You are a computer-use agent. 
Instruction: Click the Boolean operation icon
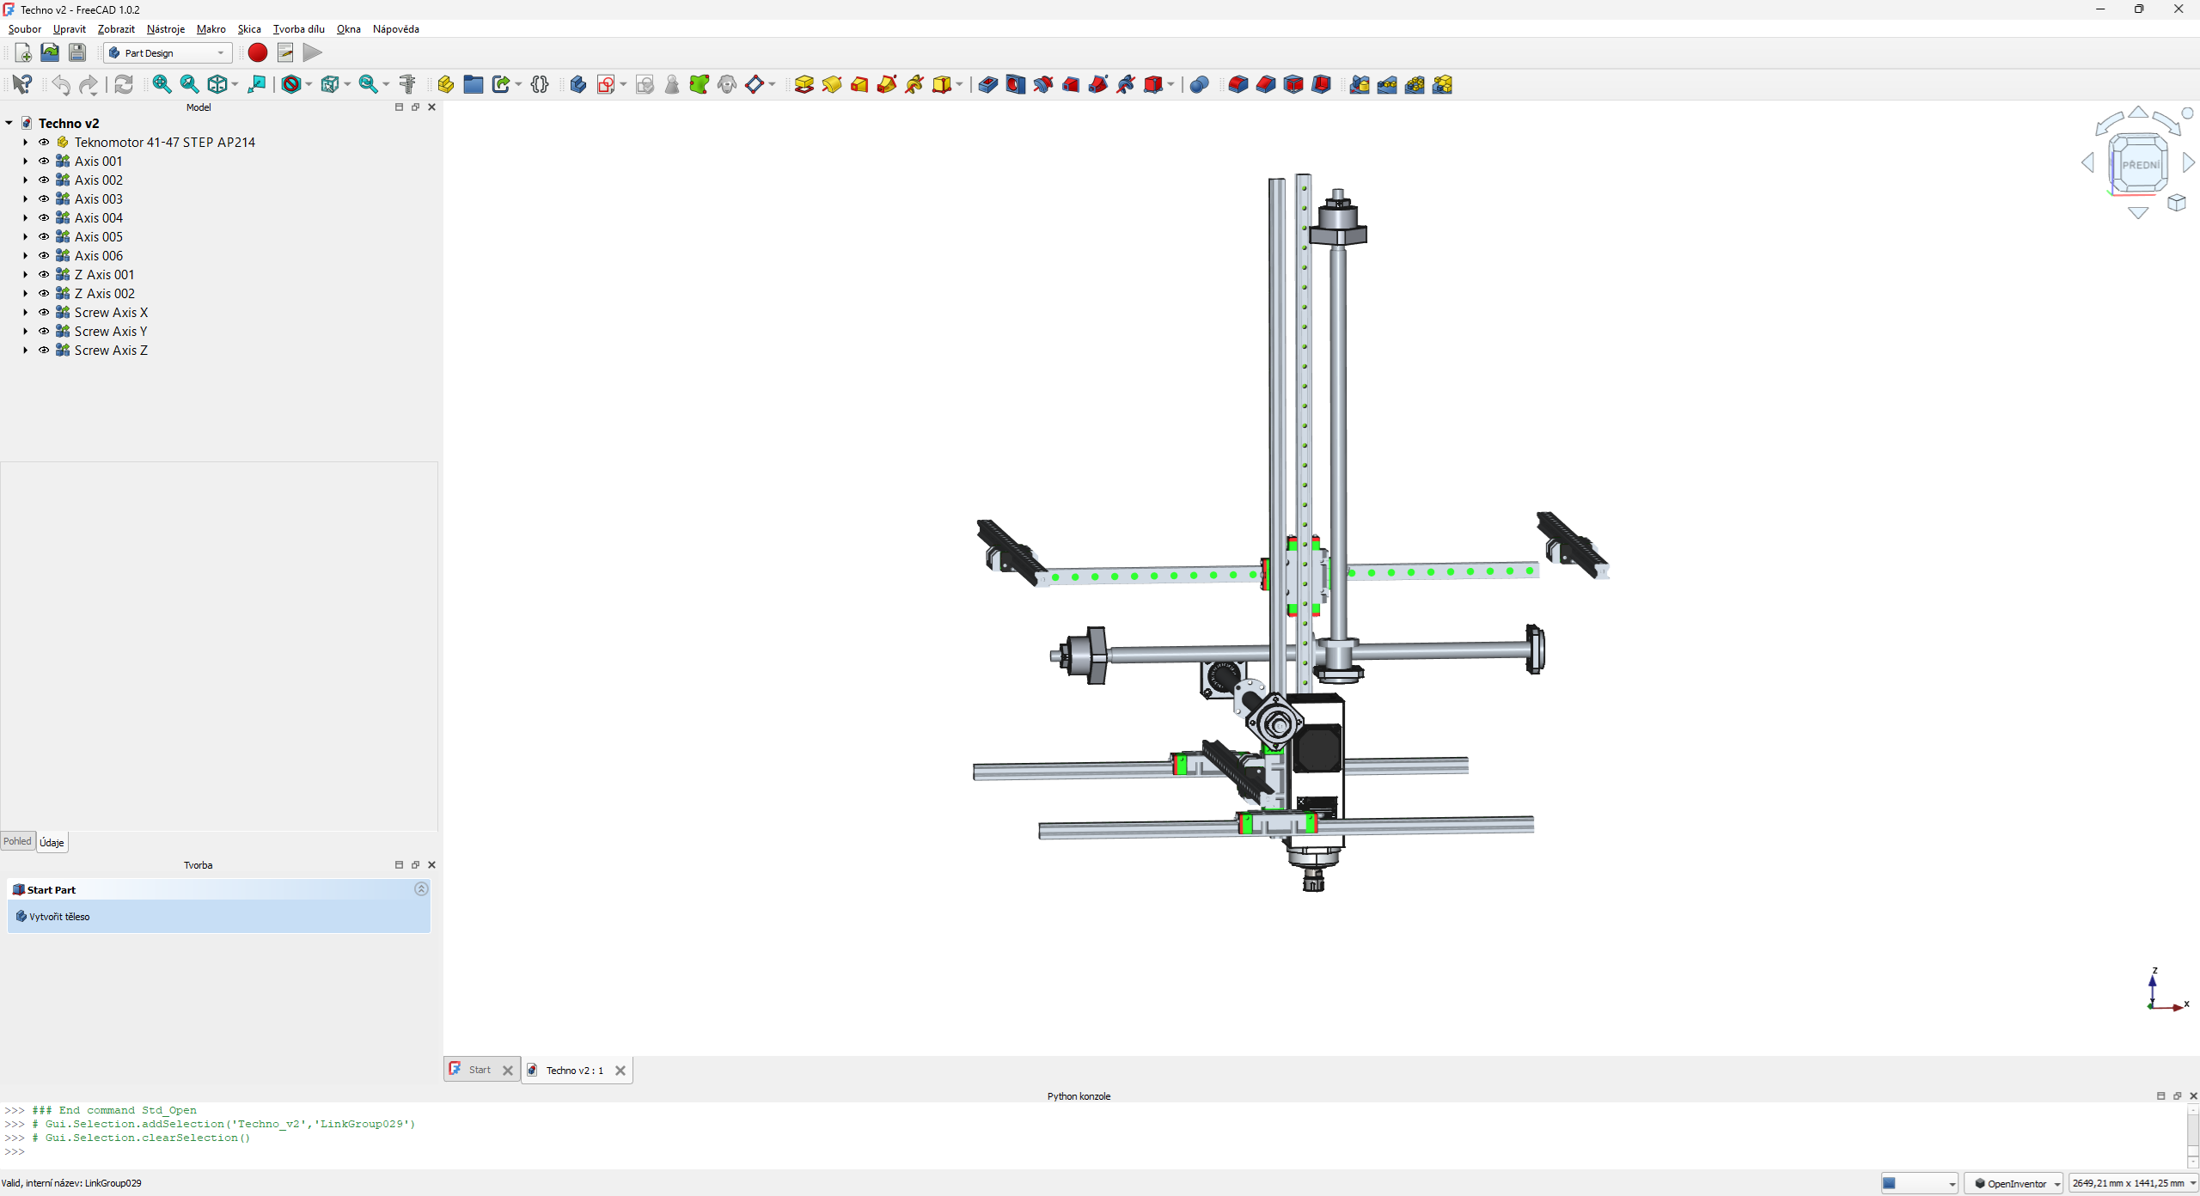click(1199, 84)
